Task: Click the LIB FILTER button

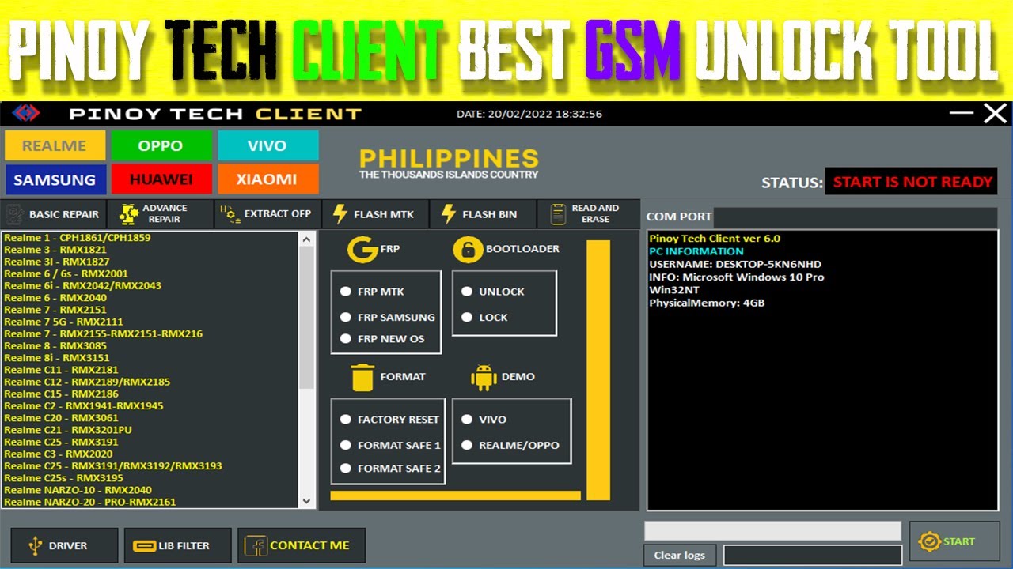Action: coord(178,545)
